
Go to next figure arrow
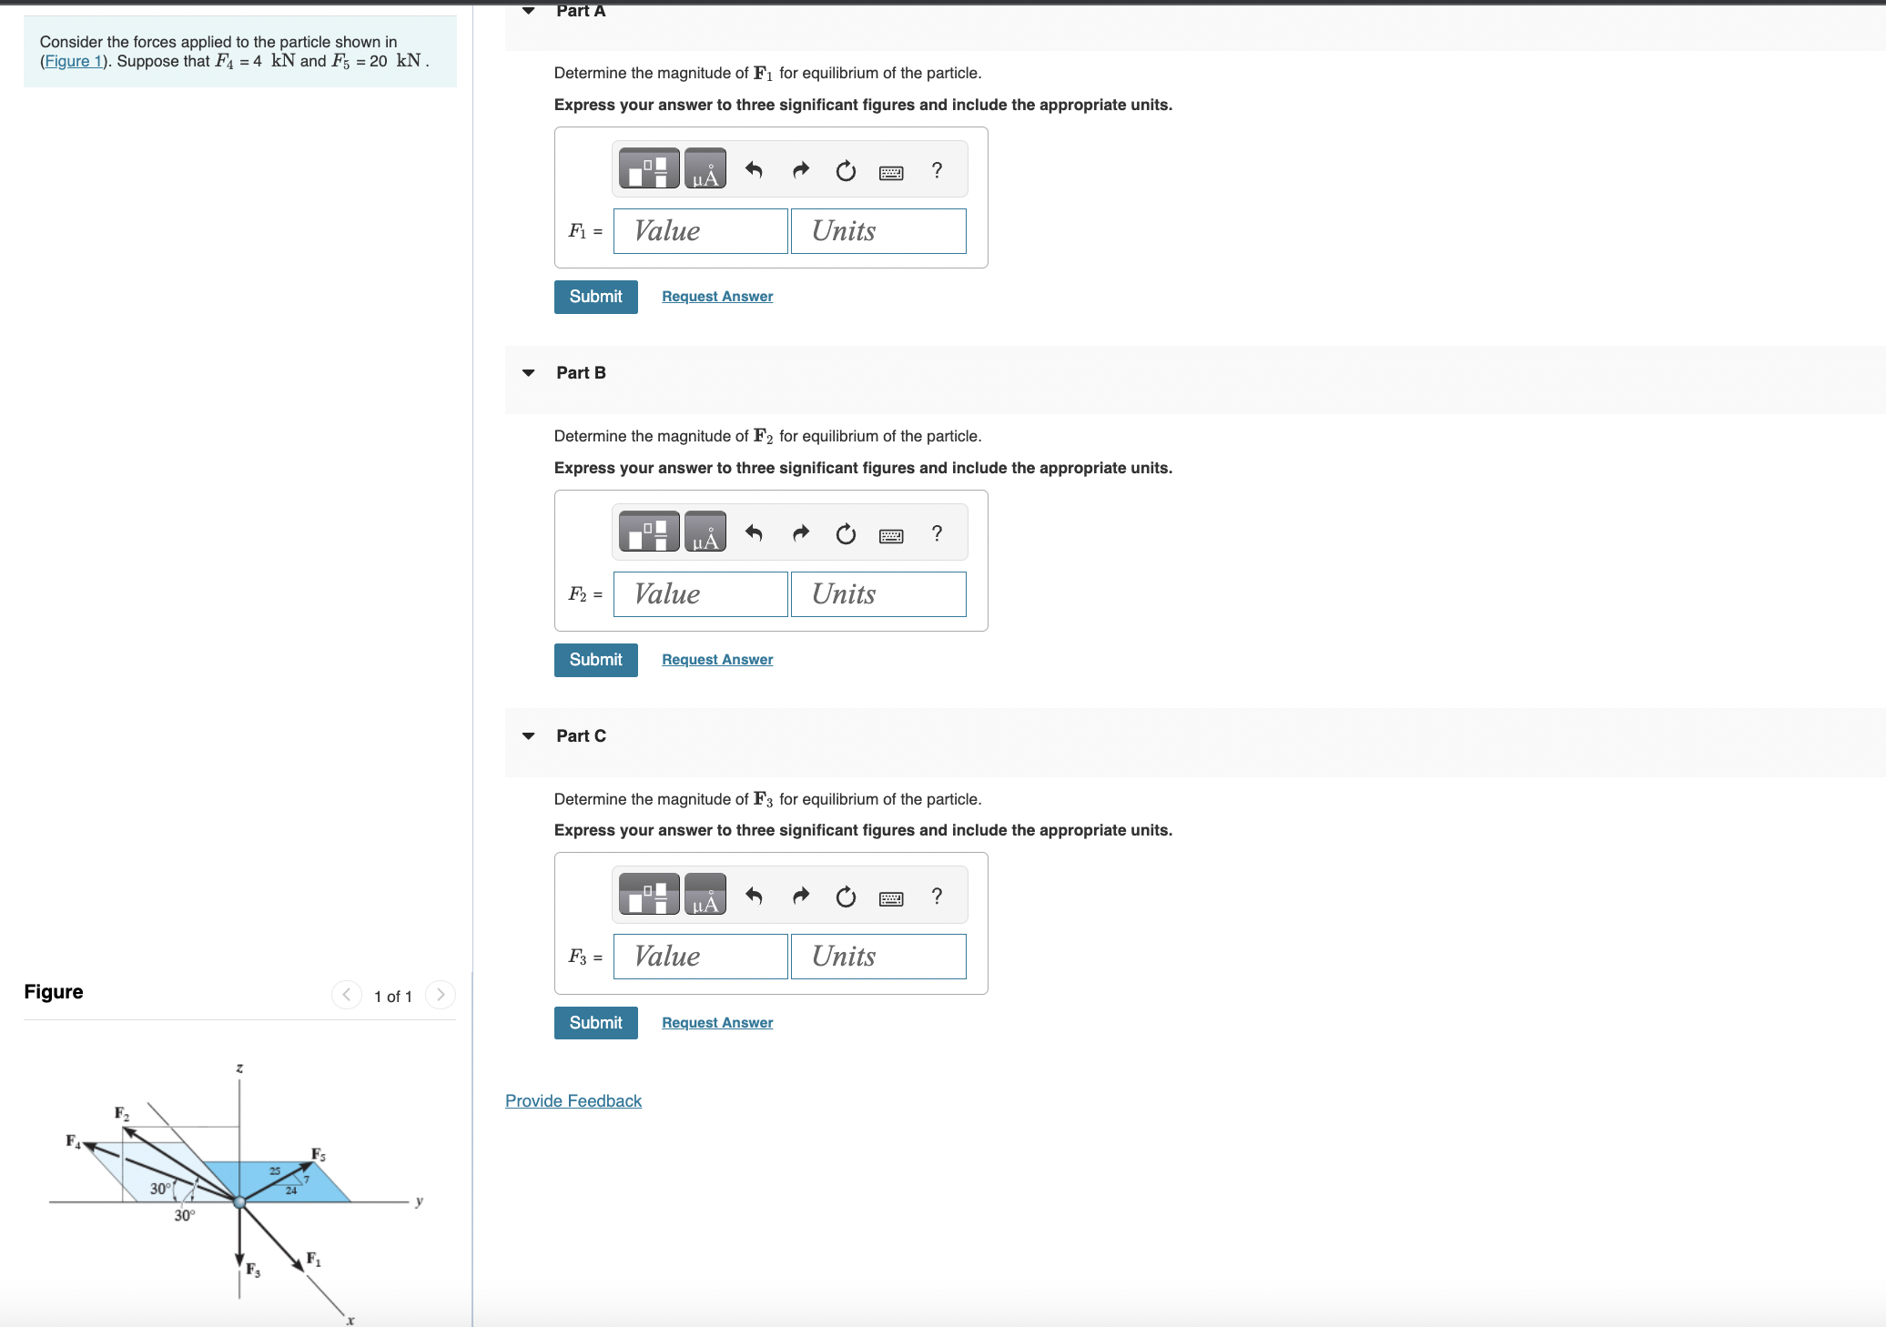tap(441, 995)
